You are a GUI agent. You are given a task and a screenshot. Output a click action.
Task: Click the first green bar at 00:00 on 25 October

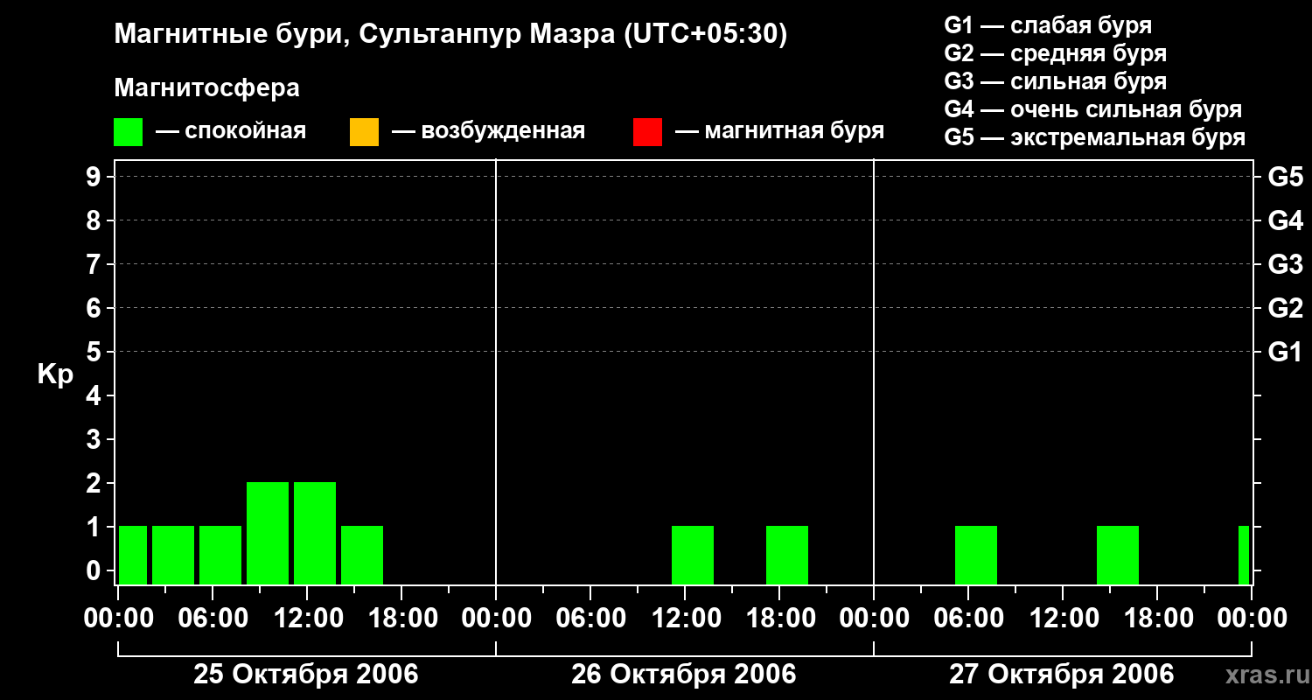tap(133, 554)
